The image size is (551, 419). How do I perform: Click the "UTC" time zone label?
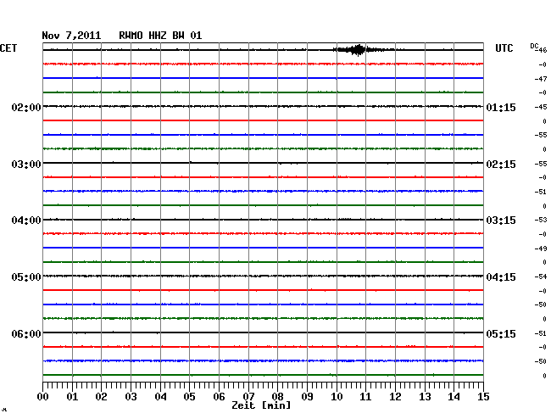coord(504,48)
